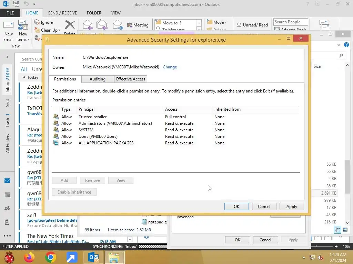Open the FILE menu tab
The image size is (353, 264).
click(x=10, y=13)
